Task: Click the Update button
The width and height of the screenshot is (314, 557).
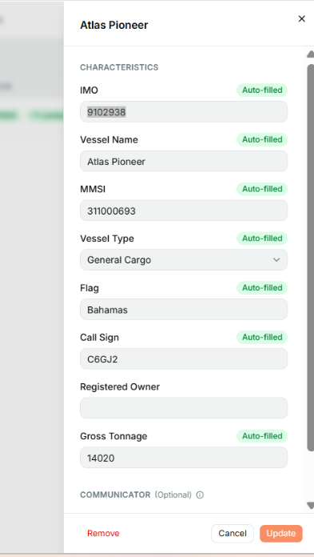Action: click(281, 534)
